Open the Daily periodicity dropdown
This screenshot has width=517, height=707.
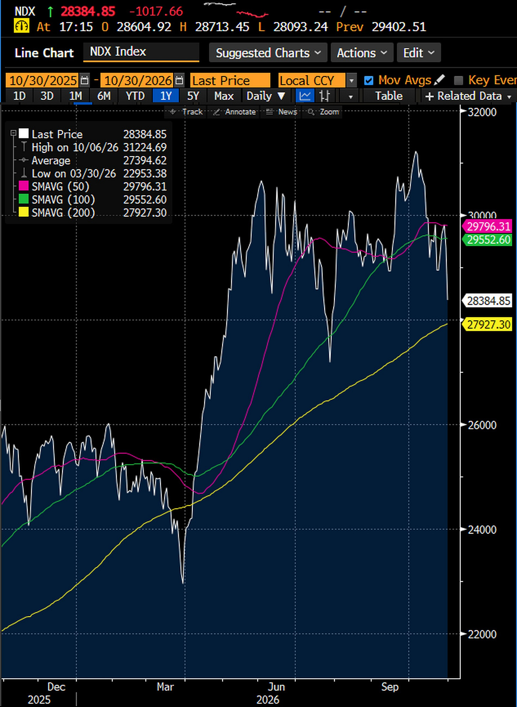(266, 96)
